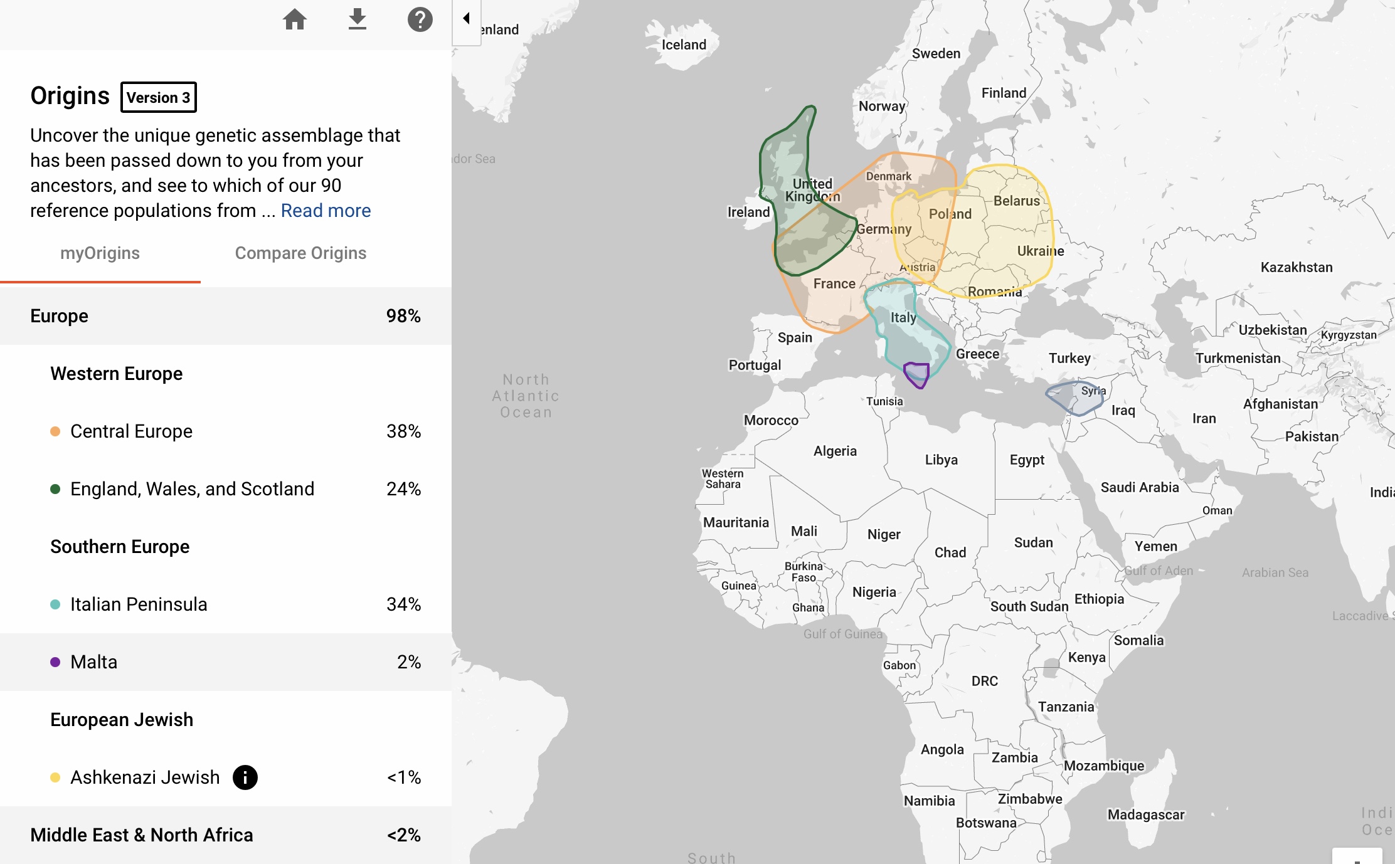Expand Middle East & North Africa section

click(226, 835)
